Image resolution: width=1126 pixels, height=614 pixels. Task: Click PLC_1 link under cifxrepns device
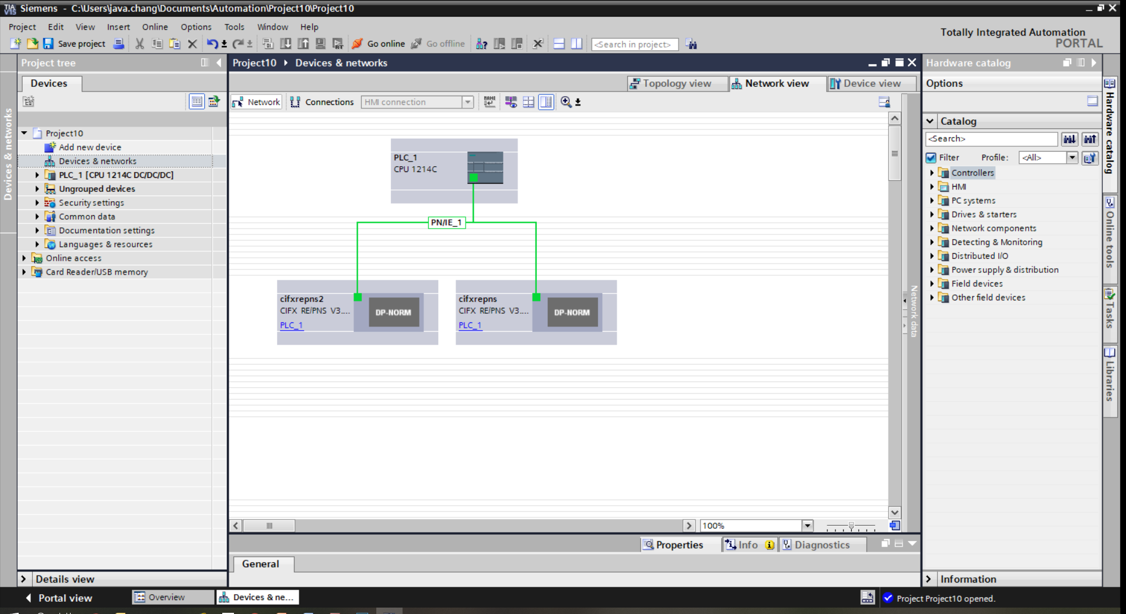470,325
